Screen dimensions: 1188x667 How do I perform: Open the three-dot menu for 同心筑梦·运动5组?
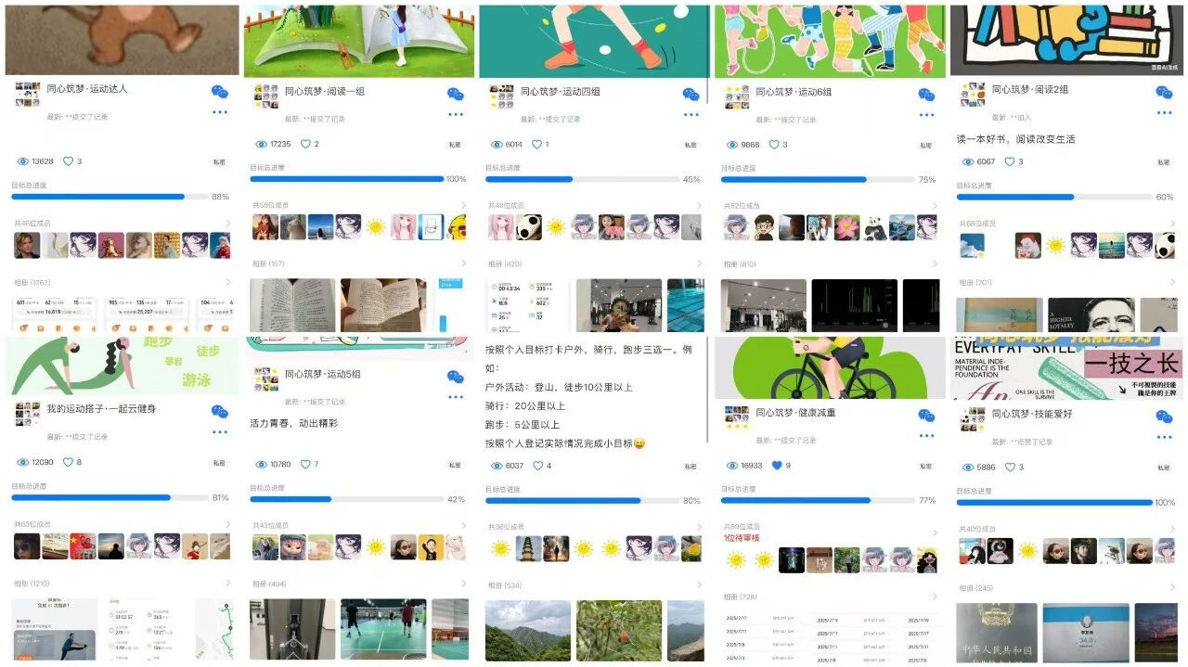455,397
